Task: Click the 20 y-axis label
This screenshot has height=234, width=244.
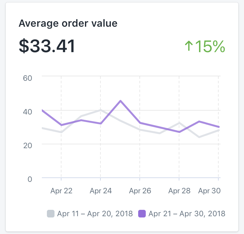Action: [x=28, y=145]
